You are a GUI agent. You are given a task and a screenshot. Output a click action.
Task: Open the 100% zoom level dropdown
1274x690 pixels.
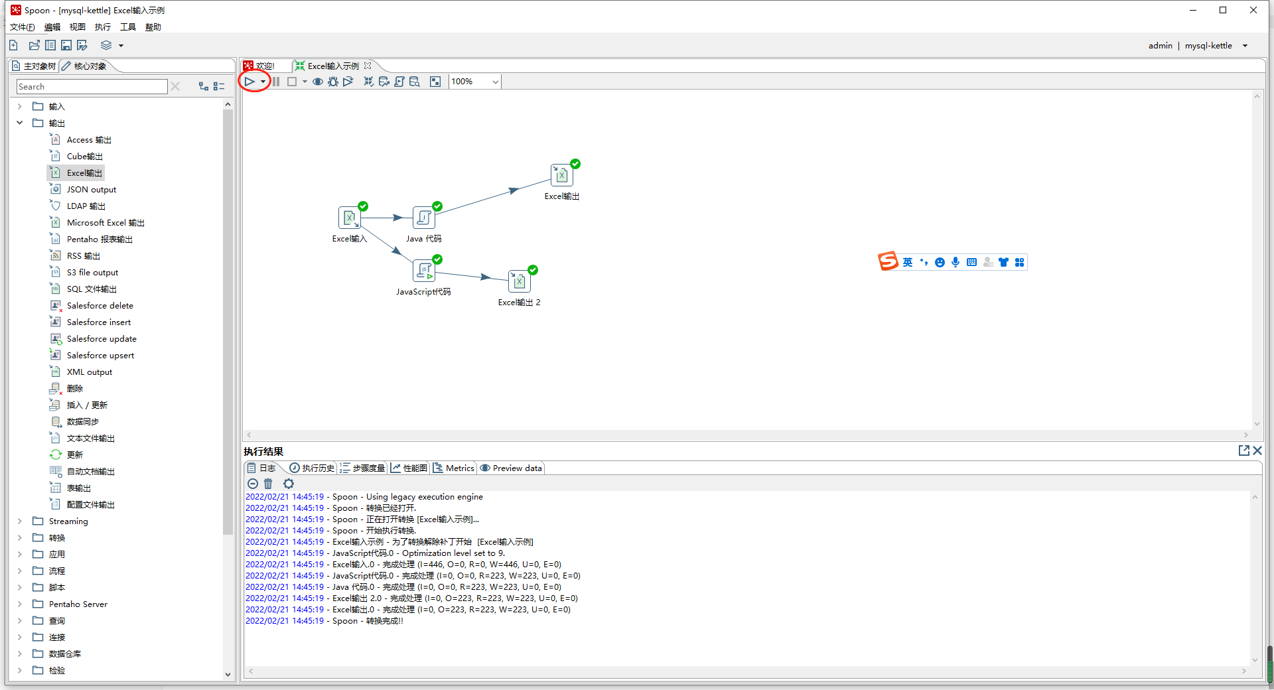point(495,82)
